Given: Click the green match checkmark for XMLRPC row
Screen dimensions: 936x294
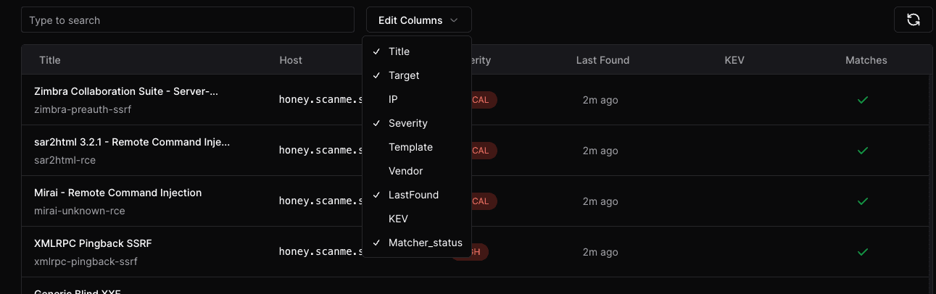Looking at the screenshot, I should 863,252.
